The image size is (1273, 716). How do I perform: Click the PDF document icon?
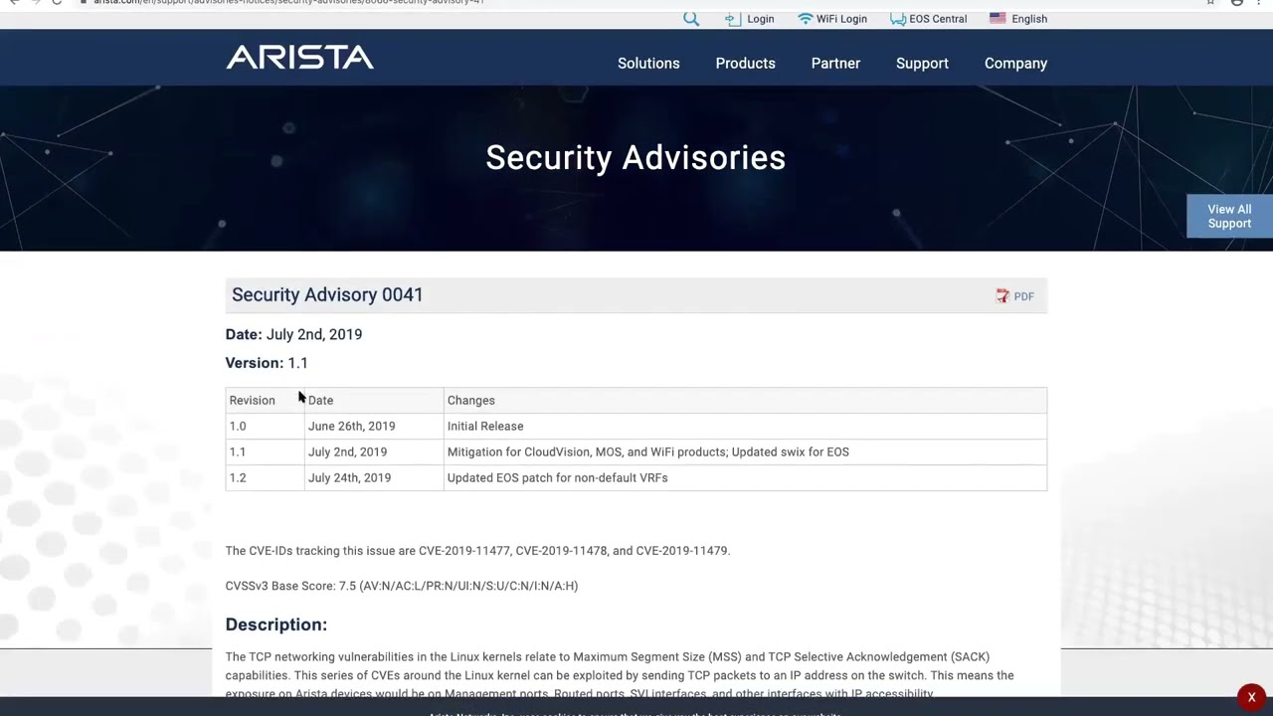tap(1002, 296)
